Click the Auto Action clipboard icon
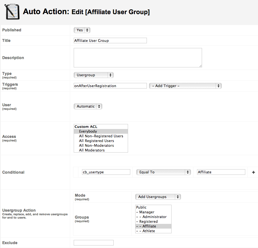258x248 pixels. [12, 12]
